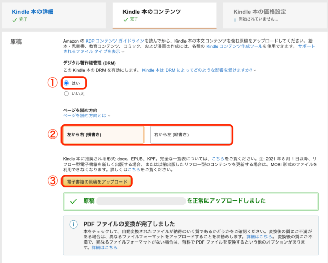Click the info icon beside PDF conversion message
328x263 pixels.
73,225
